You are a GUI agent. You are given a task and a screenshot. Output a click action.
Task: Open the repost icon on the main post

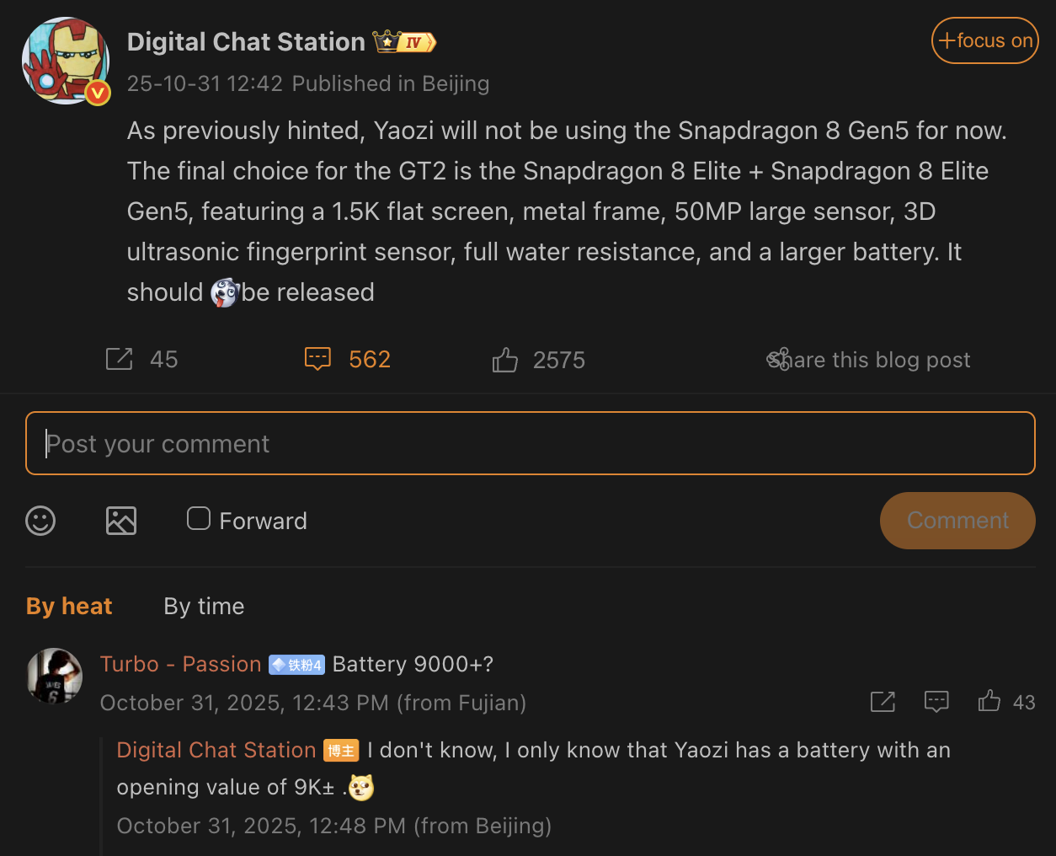(119, 358)
